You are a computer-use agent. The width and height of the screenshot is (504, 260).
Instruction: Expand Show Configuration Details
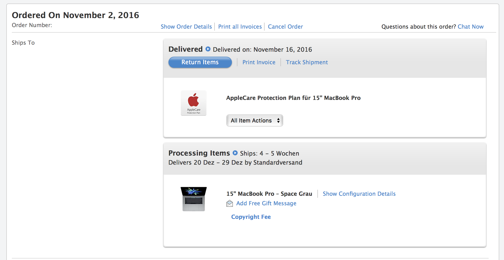[x=359, y=194]
